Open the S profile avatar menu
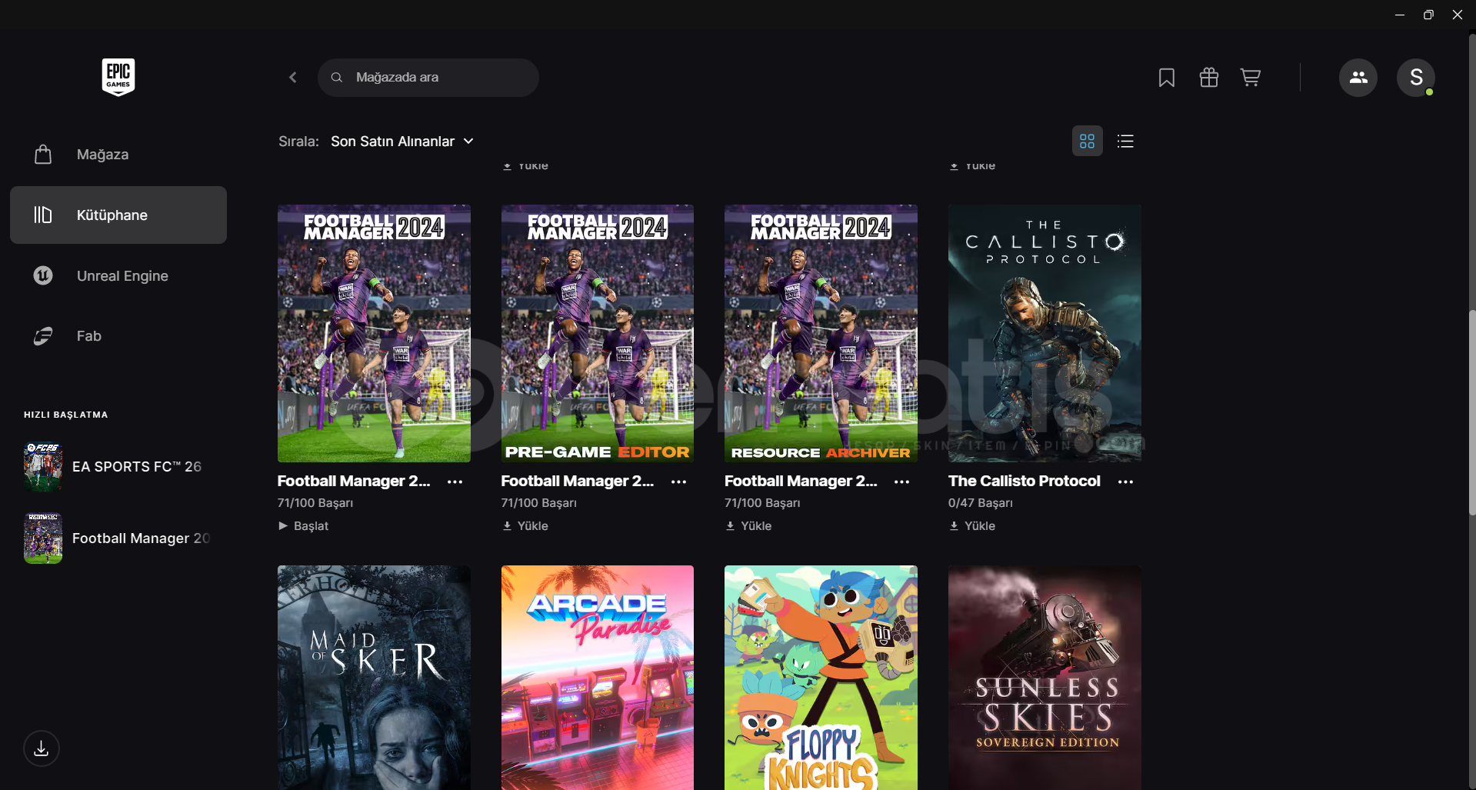Viewport: 1476px width, 790px height. coord(1416,78)
